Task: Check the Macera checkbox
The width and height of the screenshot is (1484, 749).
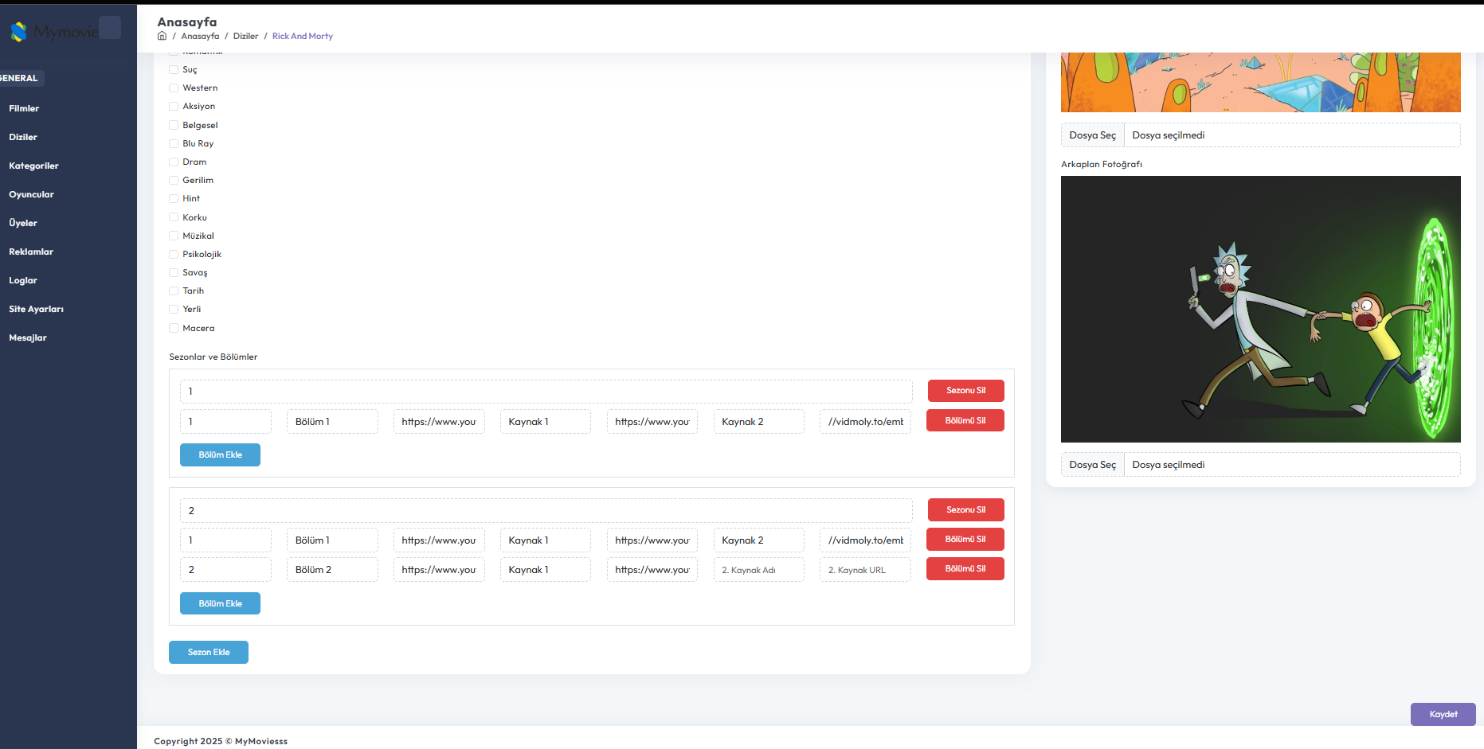Action: tap(174, 328)
